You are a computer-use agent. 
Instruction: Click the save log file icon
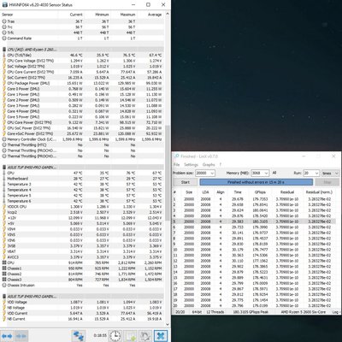(x=130, y=336)
